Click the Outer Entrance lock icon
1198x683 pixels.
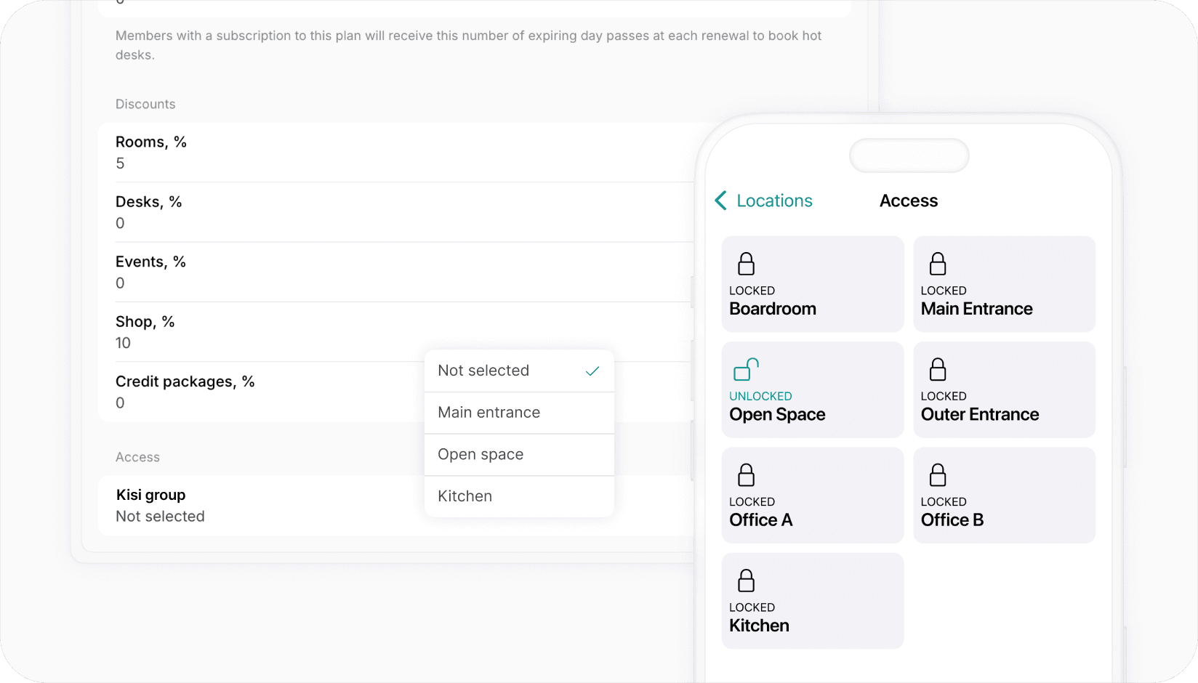click(938, 369)
